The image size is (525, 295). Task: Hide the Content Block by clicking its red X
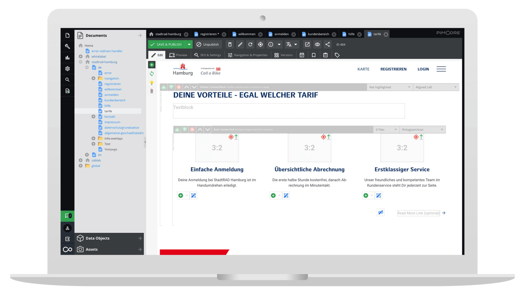pos(178,87)
